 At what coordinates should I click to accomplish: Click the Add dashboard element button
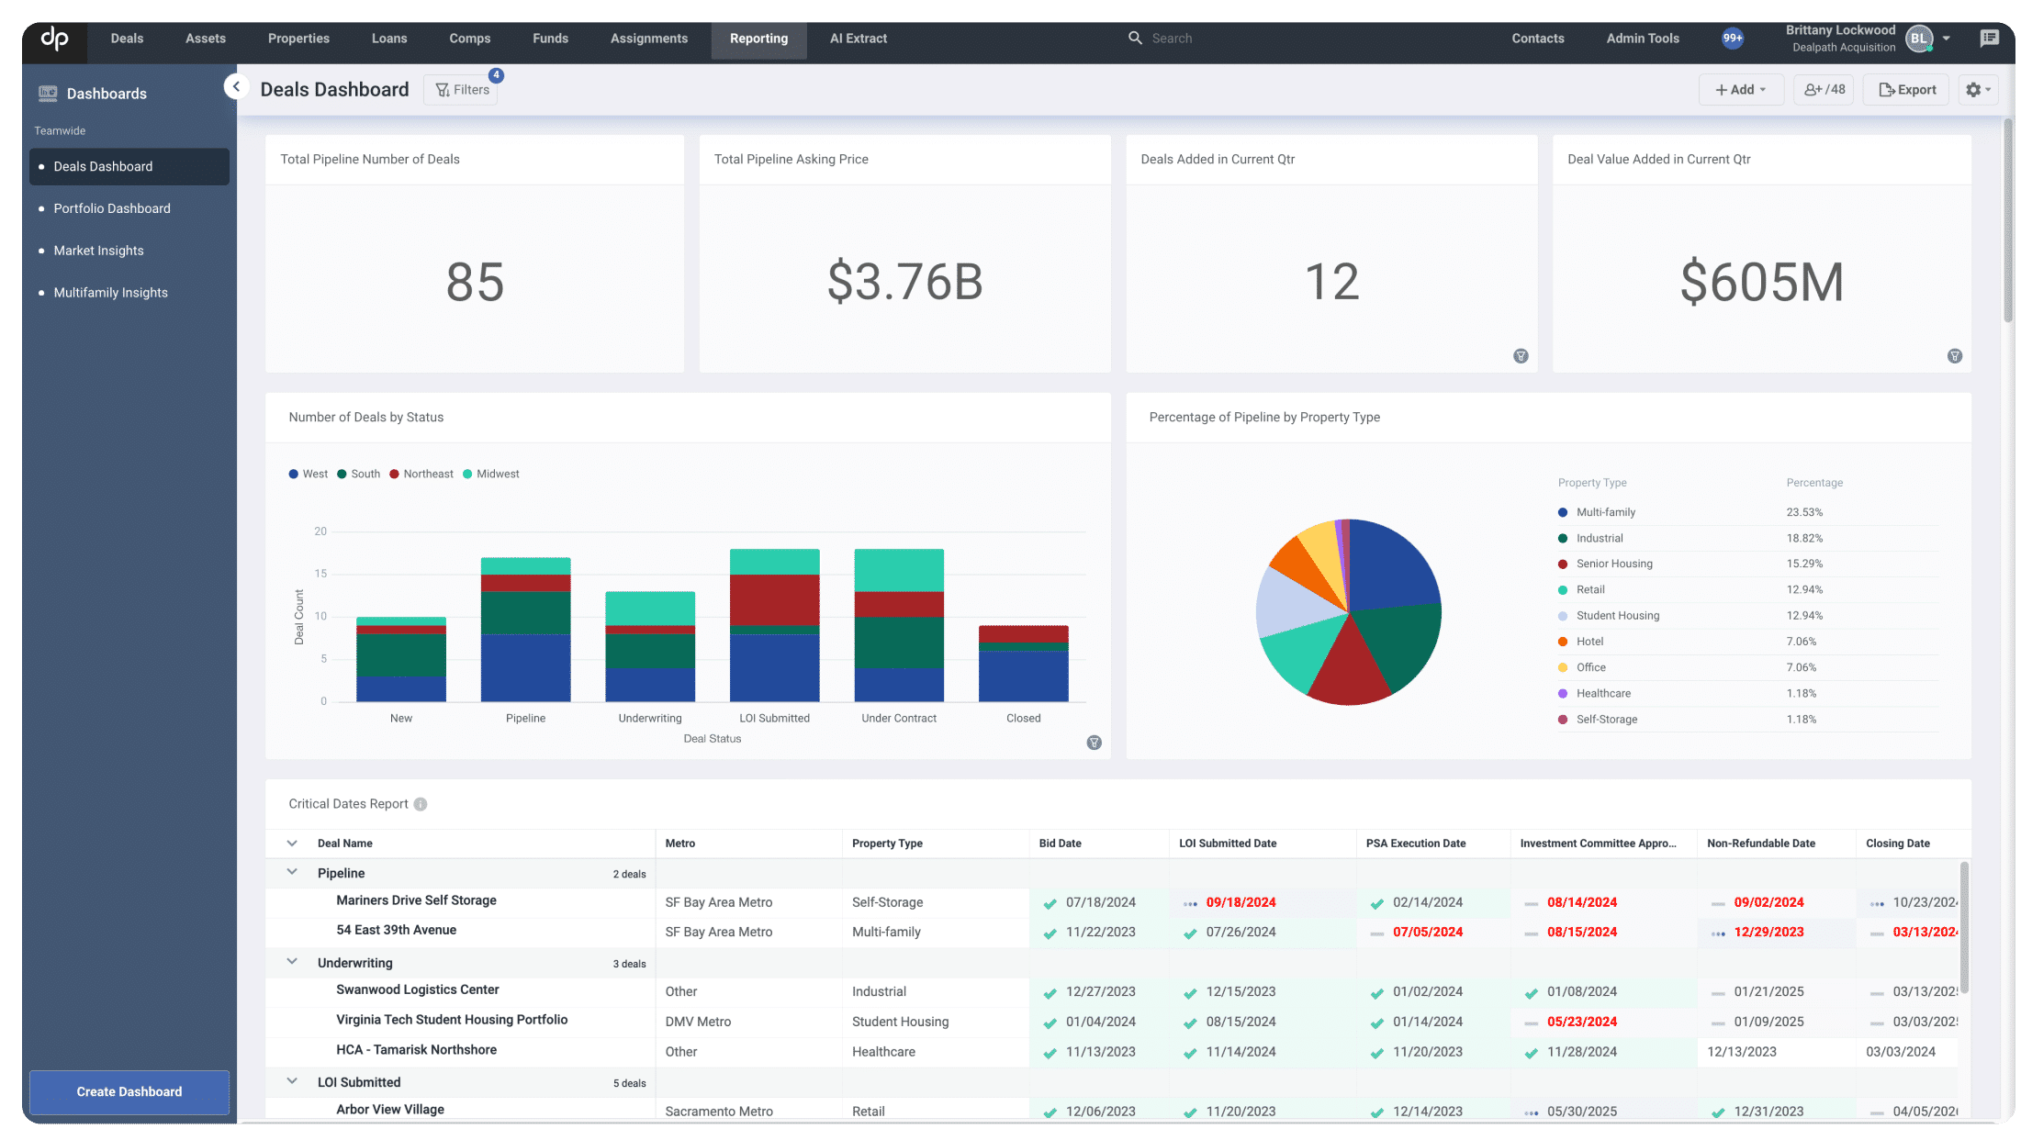point(1739,89)
